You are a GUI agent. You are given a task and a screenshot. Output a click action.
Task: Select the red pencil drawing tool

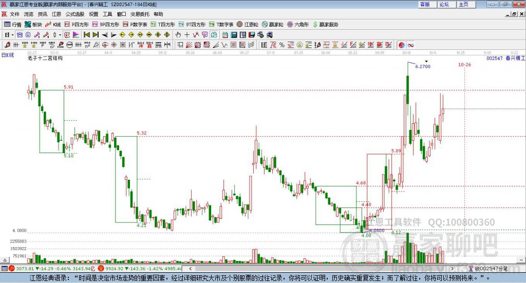click(x=7, y=45)
